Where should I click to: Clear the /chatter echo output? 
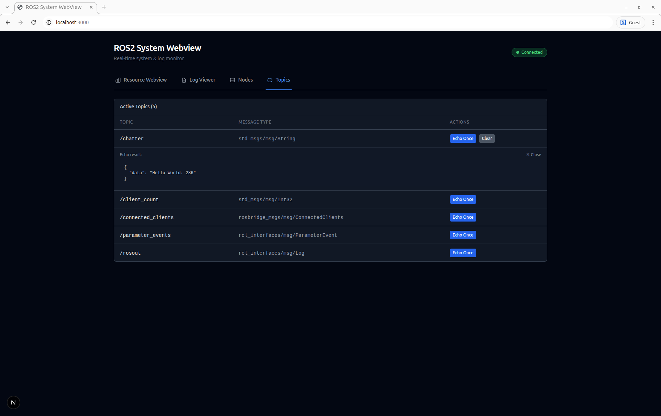tap(487, 138)
